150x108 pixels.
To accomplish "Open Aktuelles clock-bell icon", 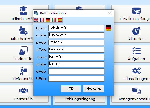I will point(137,31).
